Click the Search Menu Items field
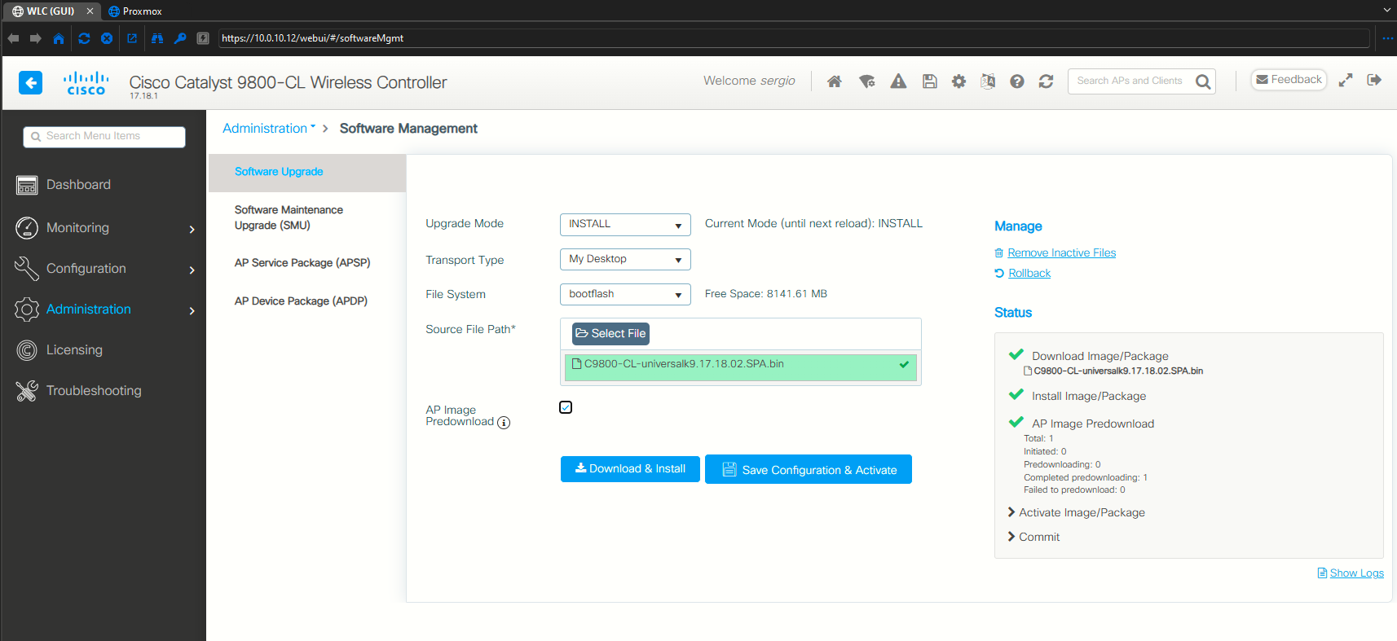1397x641 pixels. pyautogui.click(x=104, y=137)
